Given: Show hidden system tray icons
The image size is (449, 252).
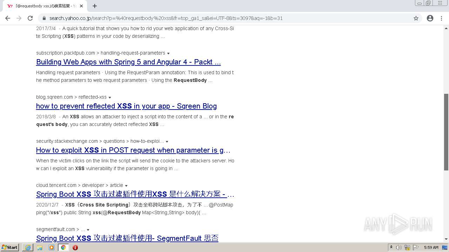Looking at the screenshot, I should pos(391,247).
